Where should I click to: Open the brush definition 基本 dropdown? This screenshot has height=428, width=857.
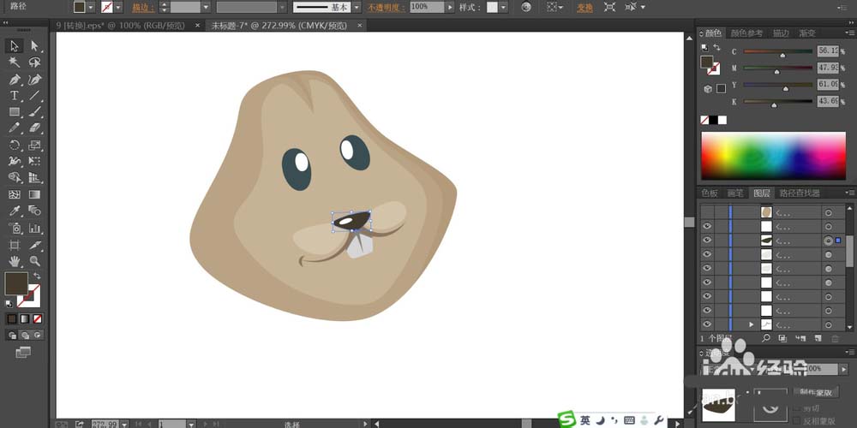357,7
